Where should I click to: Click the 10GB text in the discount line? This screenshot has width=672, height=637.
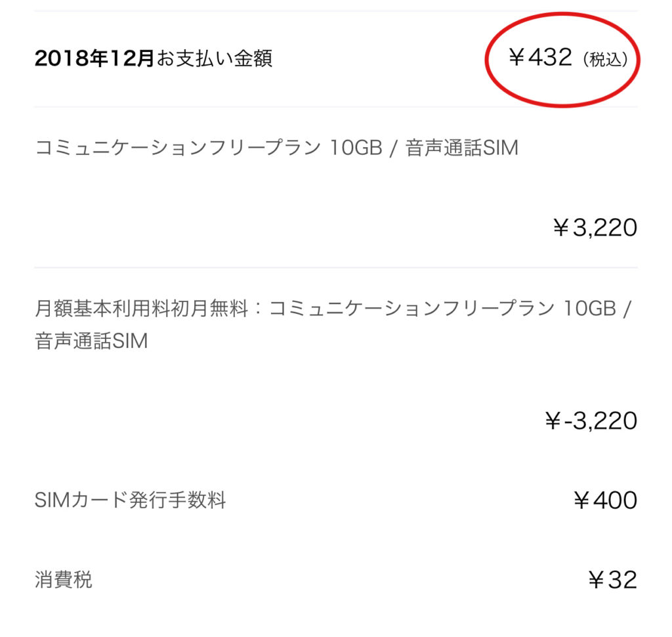[590, 309]
